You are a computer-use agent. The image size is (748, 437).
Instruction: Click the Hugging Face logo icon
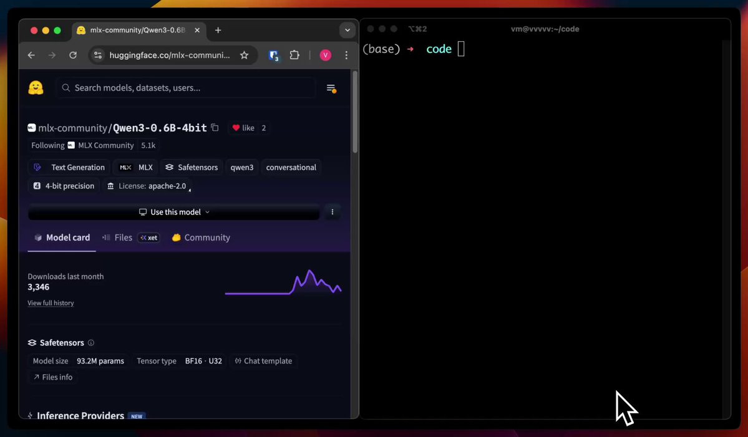[36, 88]
